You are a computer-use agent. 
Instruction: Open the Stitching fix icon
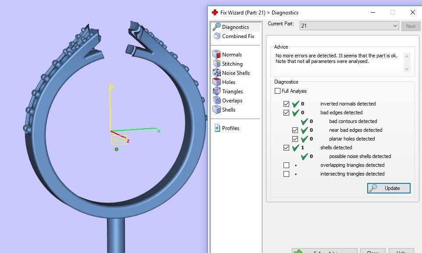coord(216,63)
